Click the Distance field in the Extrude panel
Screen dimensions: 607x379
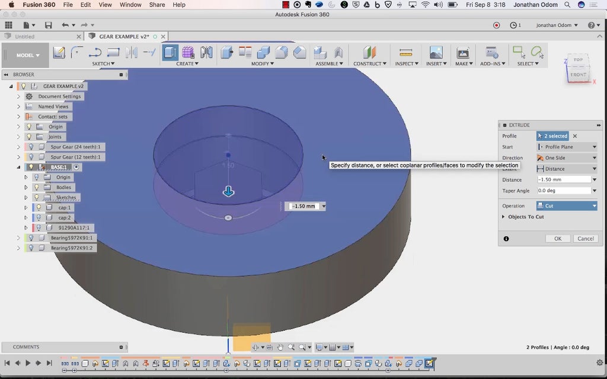coord(564,179)
